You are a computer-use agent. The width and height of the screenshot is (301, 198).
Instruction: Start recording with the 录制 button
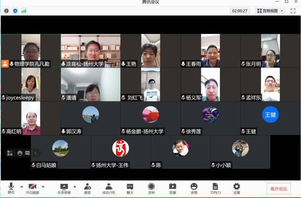(151, 189)
